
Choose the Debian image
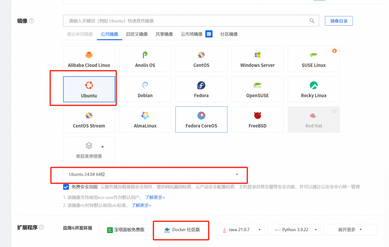pos(145,89)
